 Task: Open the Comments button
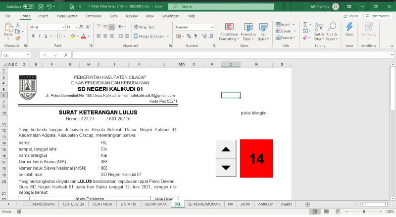pyautogui.click(x=378, y=16)
